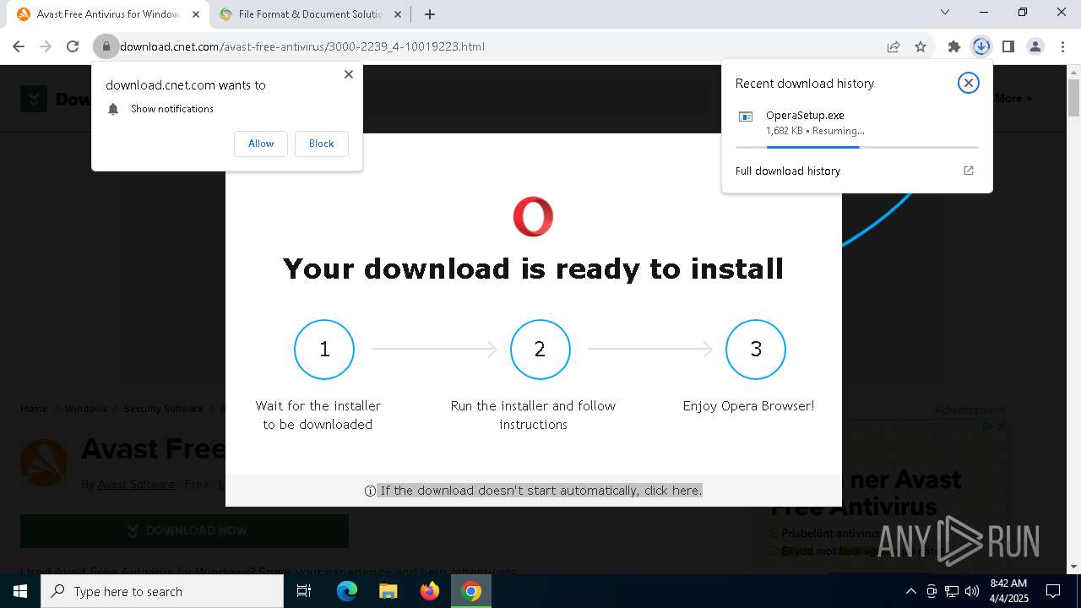Viewport: 1081px width, 608px height.
Task: Block notifications from download.cnet.com
Action: click(321, 144)
